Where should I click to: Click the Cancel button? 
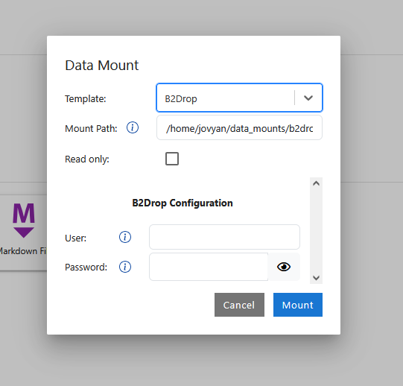[x=239, y=305]
